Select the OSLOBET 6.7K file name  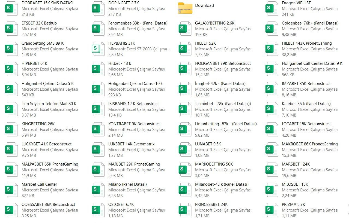pyautogui.click(x=121, y=204)
